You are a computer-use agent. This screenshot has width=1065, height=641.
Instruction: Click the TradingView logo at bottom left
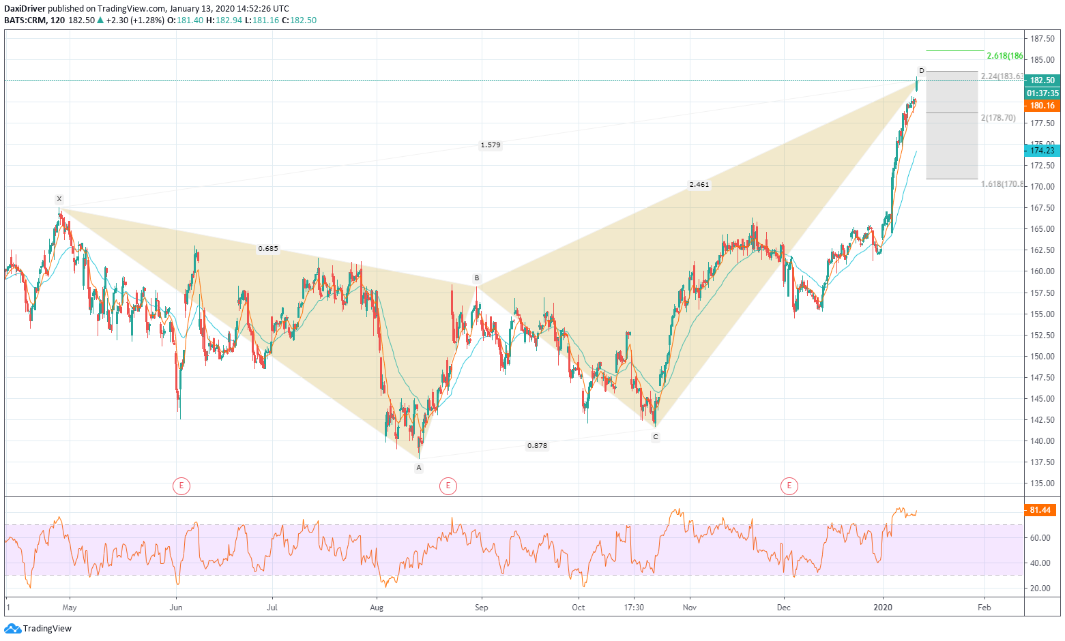coord(38,628)
